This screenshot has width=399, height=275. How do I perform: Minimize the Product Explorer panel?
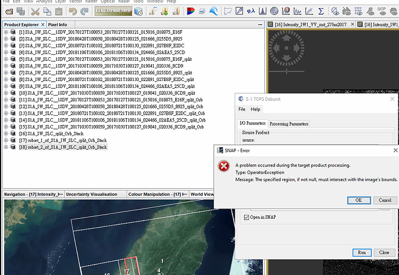click(x=260, y=25)
